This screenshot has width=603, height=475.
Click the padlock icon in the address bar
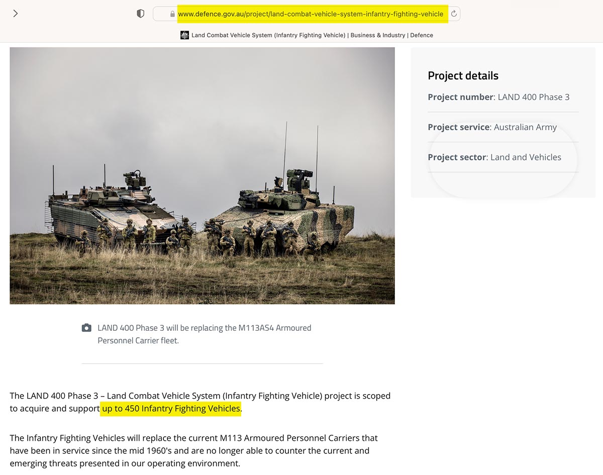(x=172, y=14)
